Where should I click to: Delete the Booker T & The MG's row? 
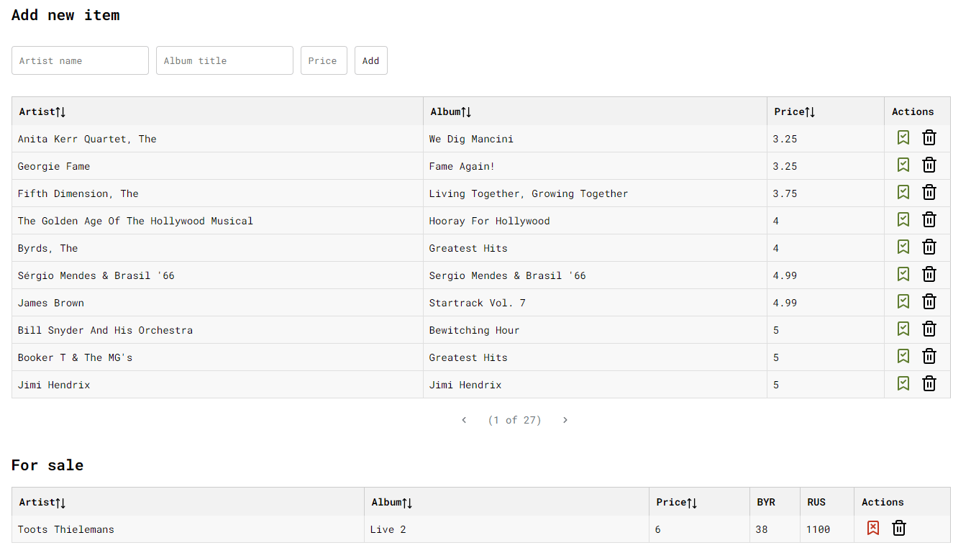(929, 357)
